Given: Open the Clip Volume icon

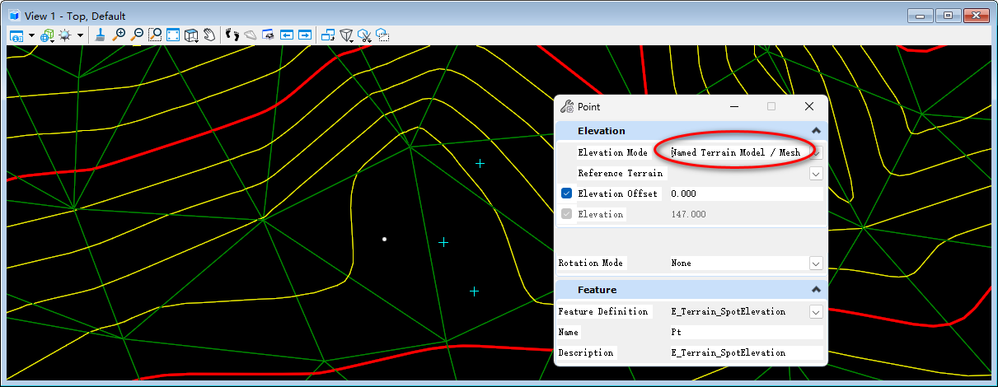Looking at the screenshot, I should [347, 35].
